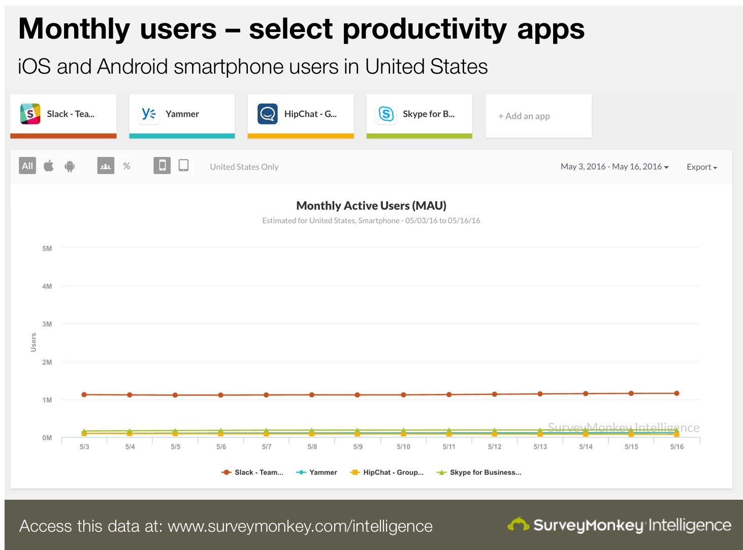743x550 pixels.
Task: Click the tablet device filter icon
Action: [x=183, y=165]
